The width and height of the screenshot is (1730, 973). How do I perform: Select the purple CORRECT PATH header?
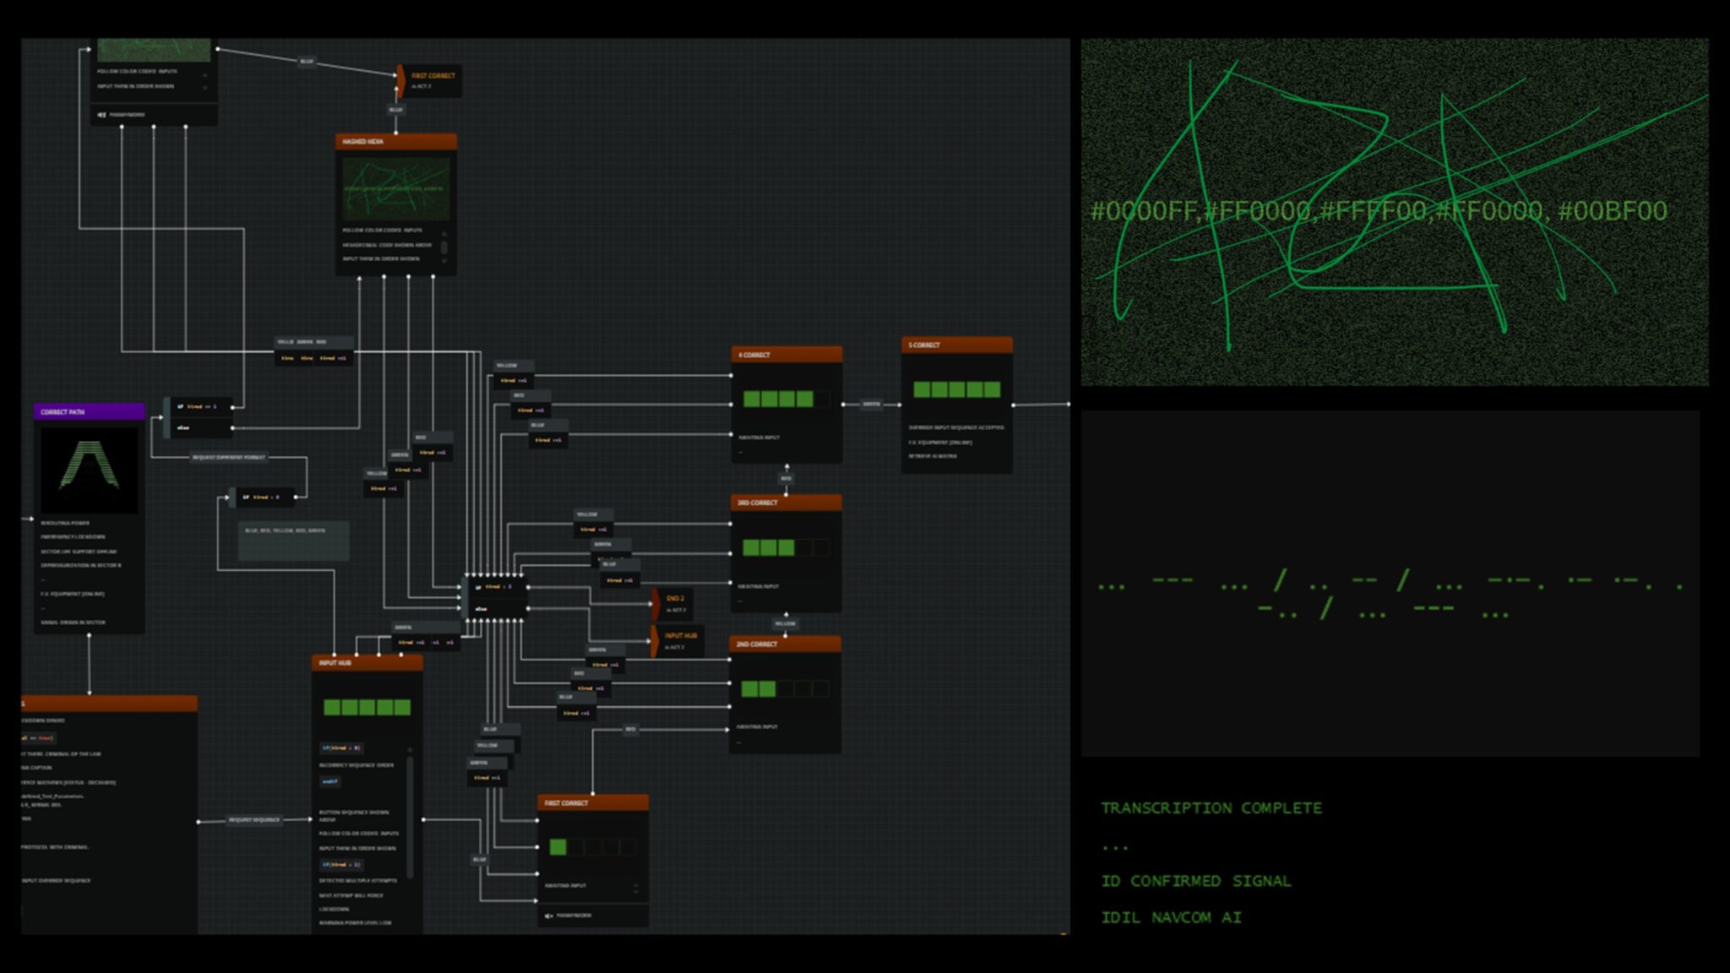coord(89,412)
